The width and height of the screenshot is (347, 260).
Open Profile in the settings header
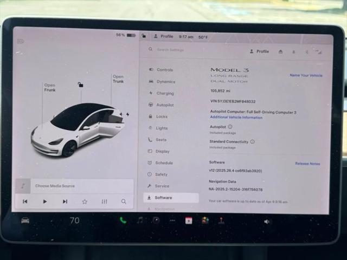259,51
